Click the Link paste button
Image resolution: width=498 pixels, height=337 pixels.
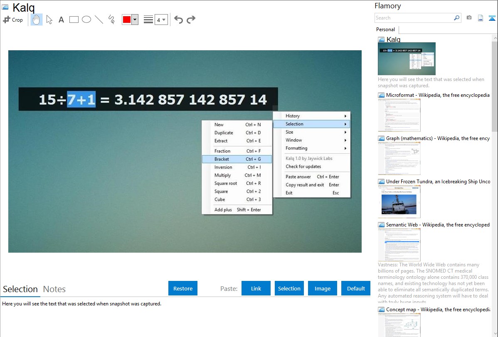(x=256, y=288)
